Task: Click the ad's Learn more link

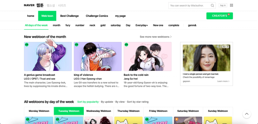Action: pos(223,81)
